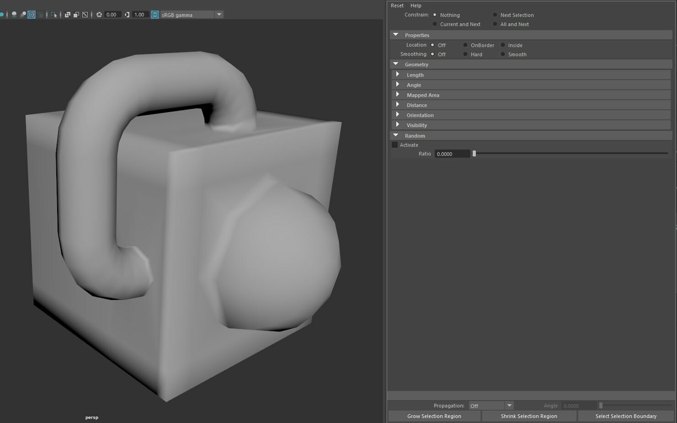Open the Help menu
Screen dimensions: 677x423
point(416,5)
